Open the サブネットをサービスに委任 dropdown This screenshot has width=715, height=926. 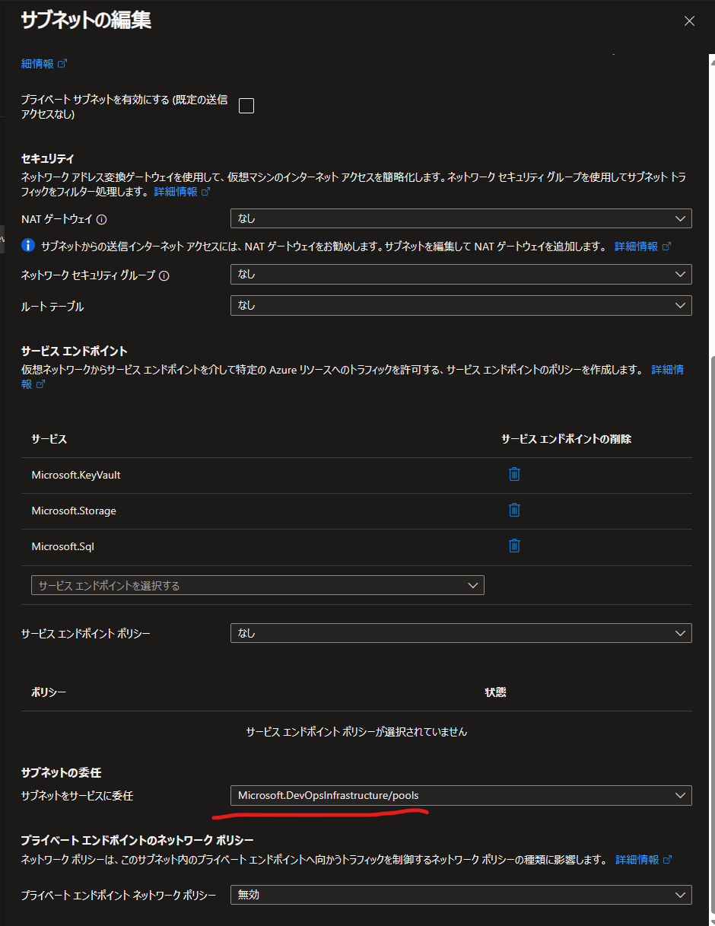(x=461, y=795)
